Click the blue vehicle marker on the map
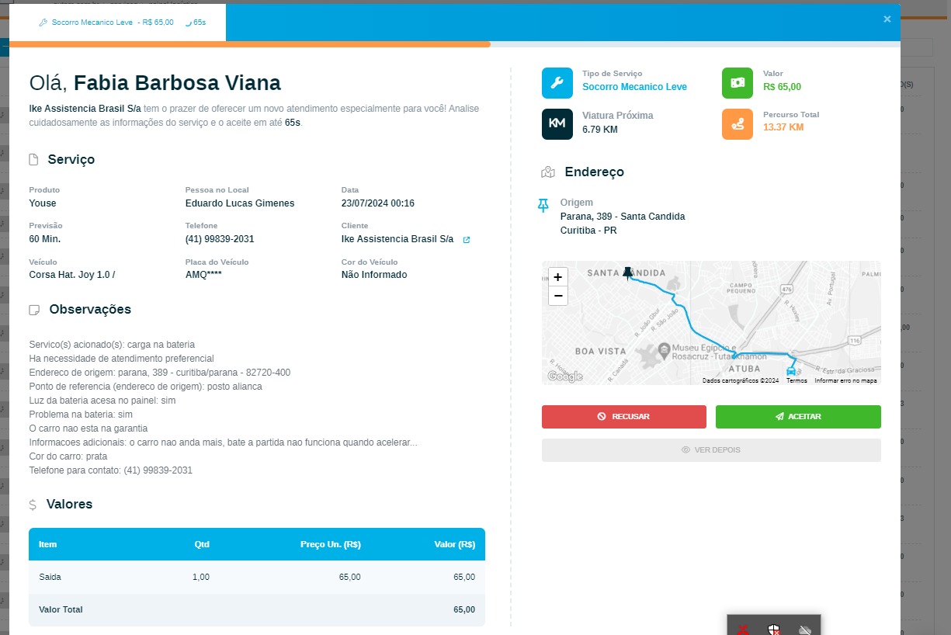Image resolution: width=951 pixels, height=635 pixels. 791,371
